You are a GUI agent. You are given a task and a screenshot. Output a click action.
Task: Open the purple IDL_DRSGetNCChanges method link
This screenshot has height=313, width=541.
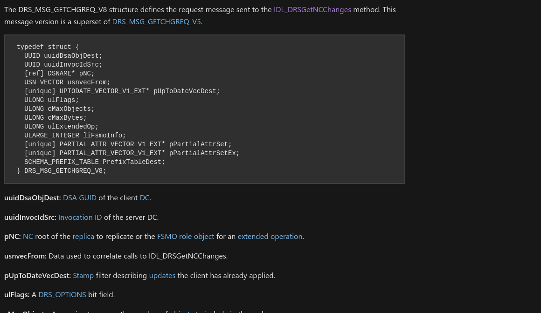312,9
